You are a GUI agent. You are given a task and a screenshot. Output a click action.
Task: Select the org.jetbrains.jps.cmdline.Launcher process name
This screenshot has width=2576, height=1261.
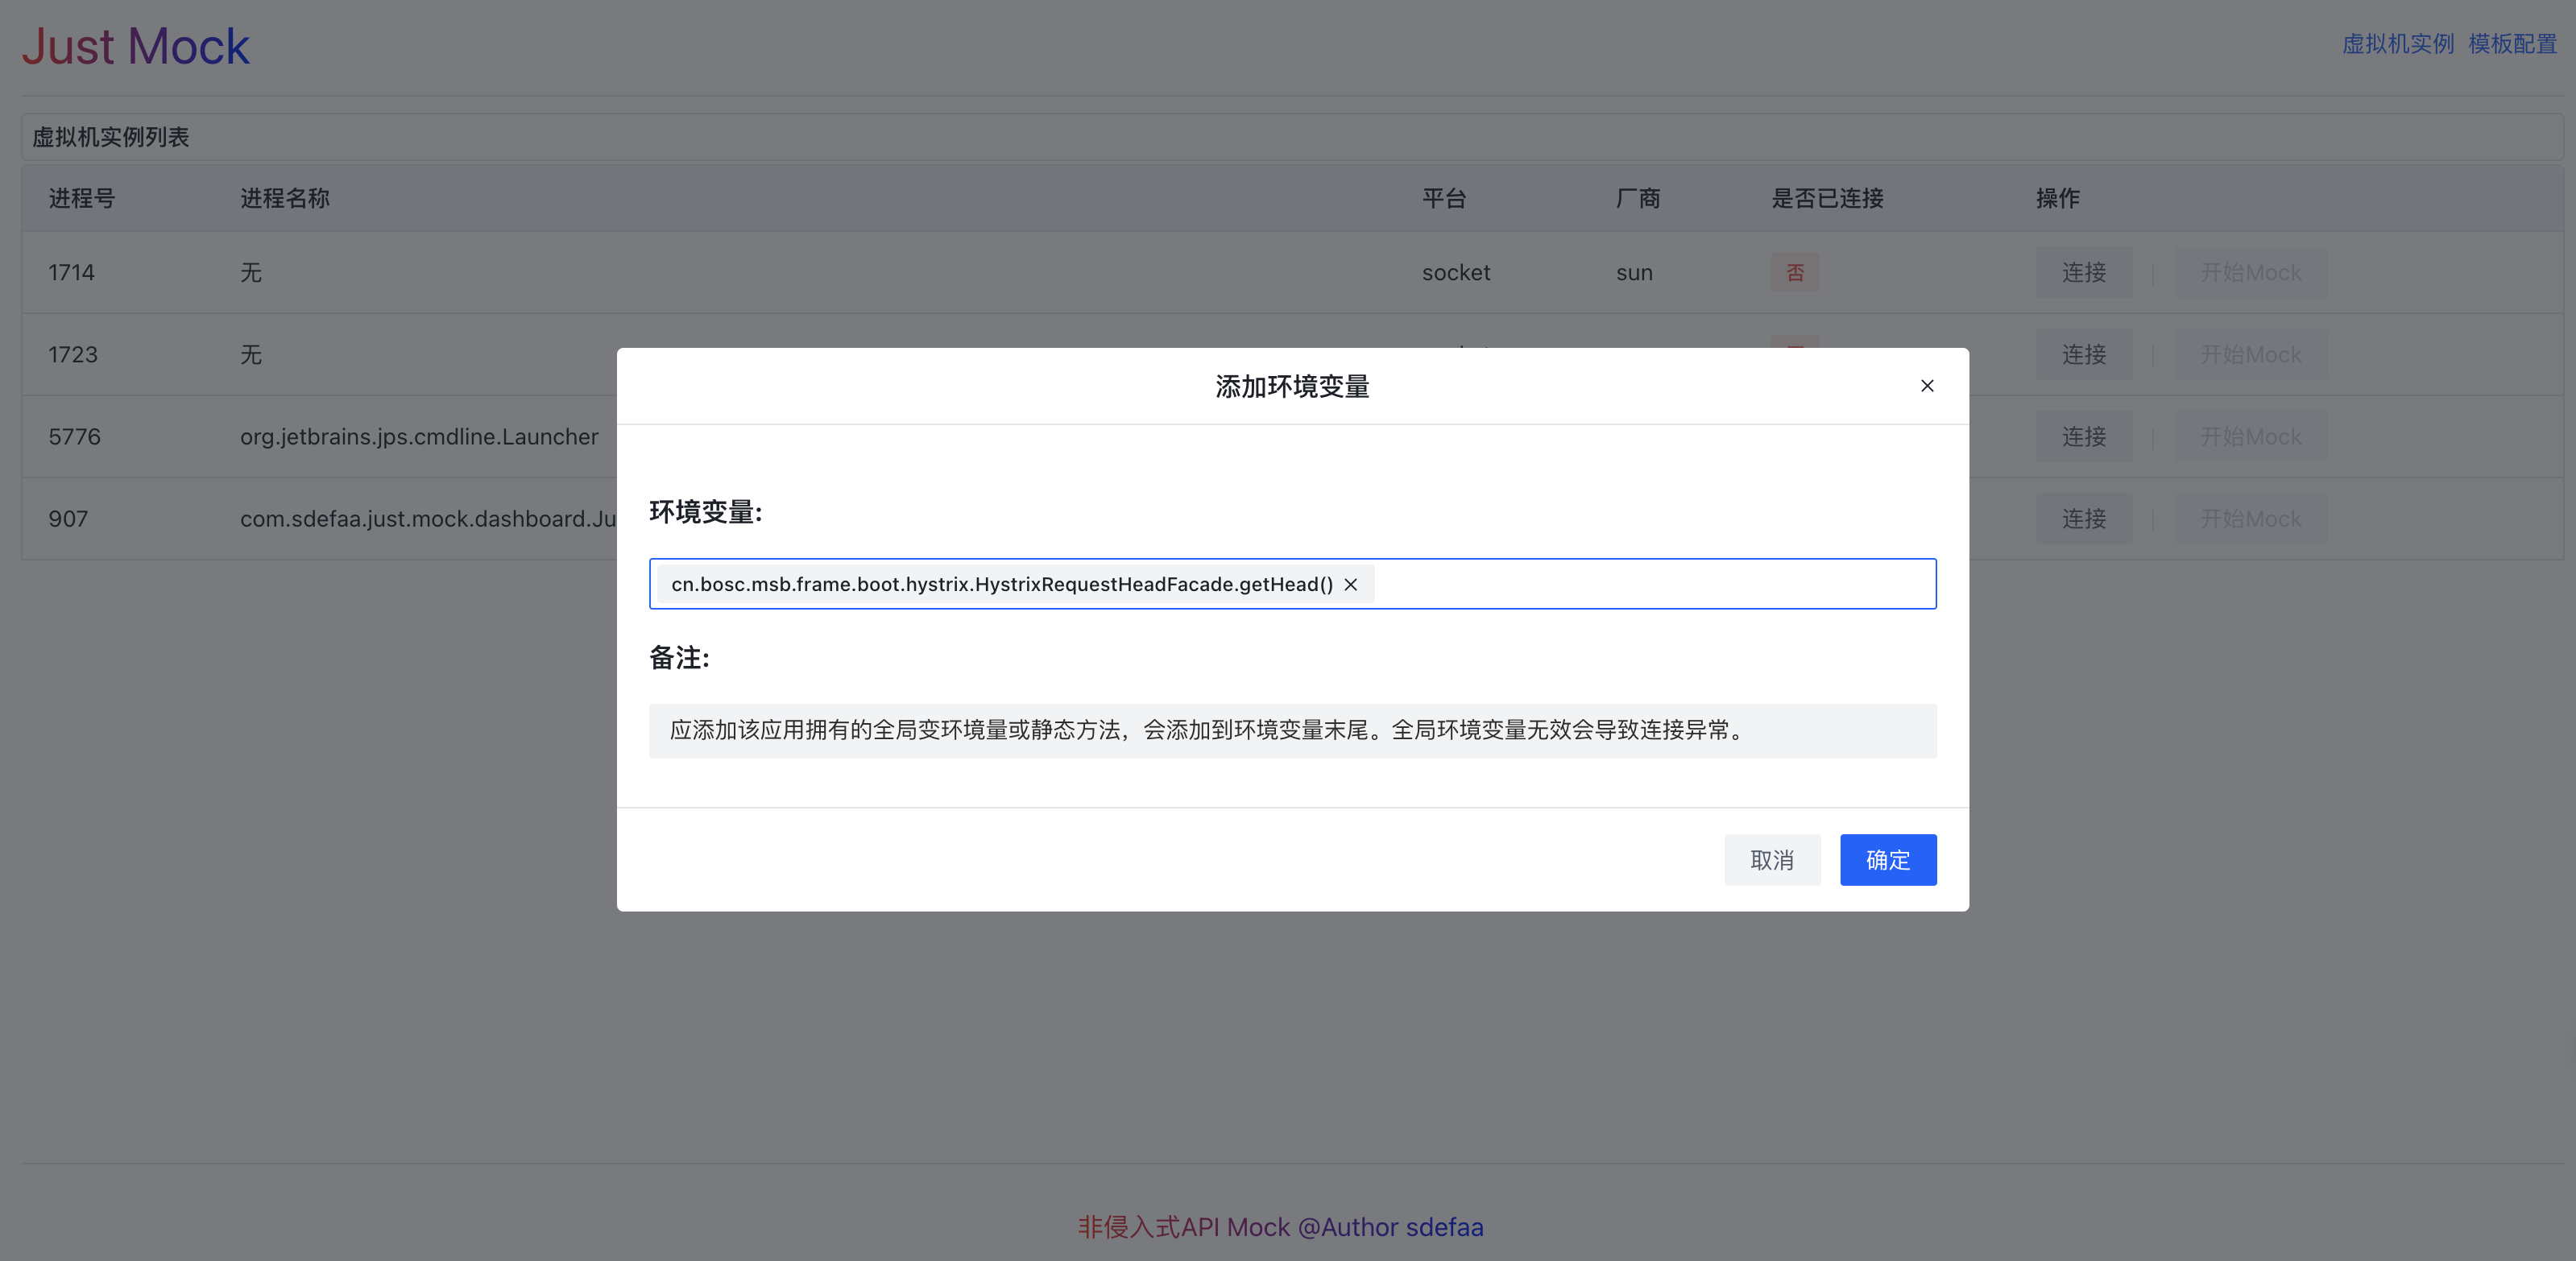[419, 437]
